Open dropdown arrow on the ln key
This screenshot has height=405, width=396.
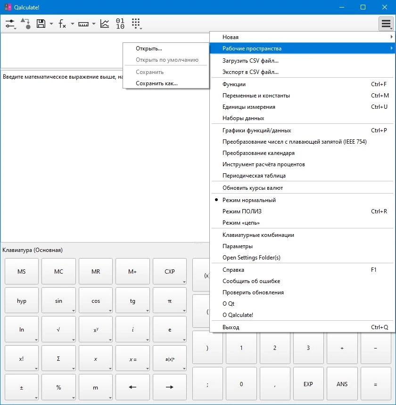pyautogui.click(x=36, y=340)
